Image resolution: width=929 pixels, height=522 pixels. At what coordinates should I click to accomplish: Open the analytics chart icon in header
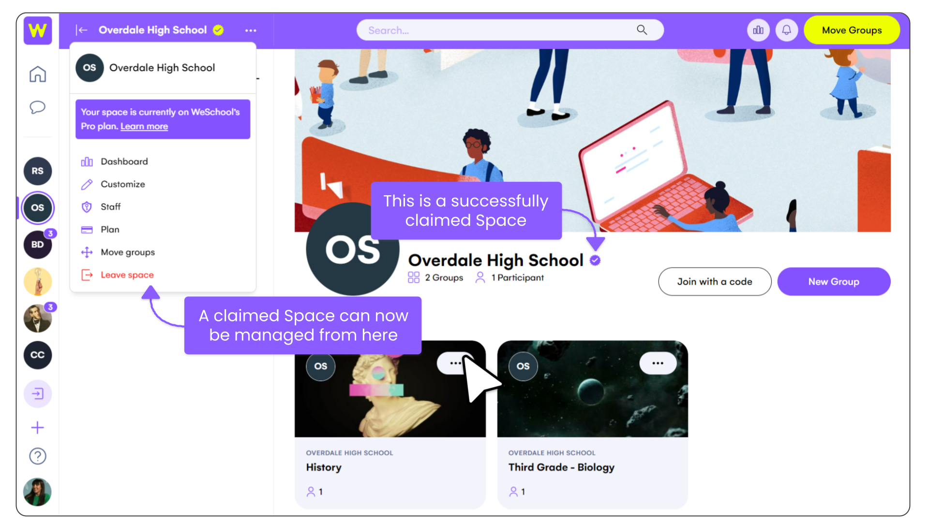[x=758, y=30]
